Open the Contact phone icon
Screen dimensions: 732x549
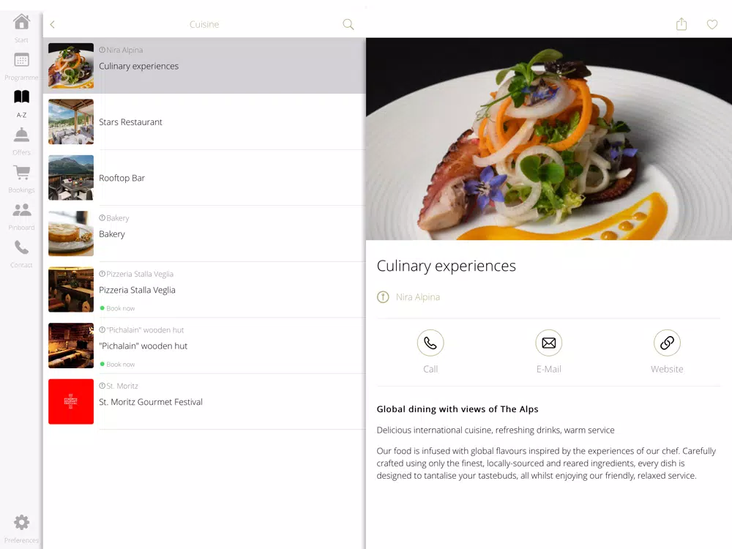(21, 247)
